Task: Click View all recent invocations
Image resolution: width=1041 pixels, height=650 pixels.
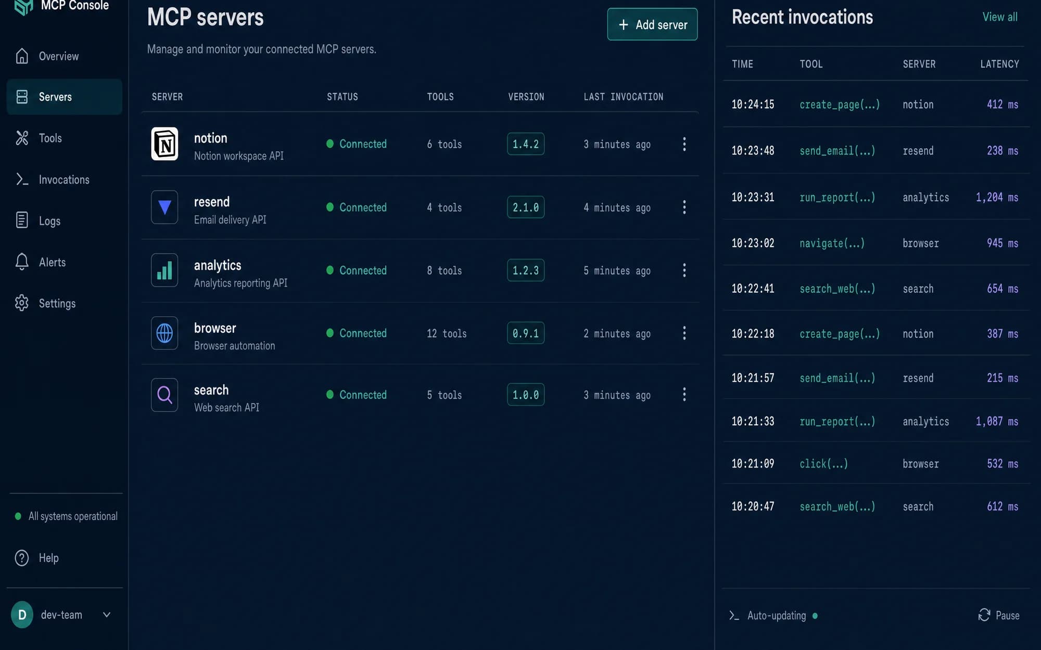Action: pyautogui.click(x=1000, y=17)
